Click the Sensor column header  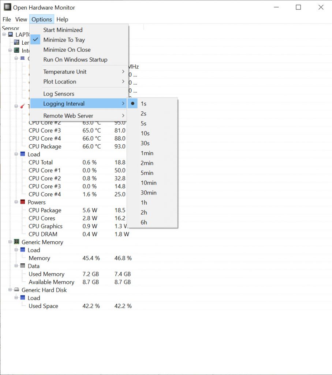(x=11, y=28)
